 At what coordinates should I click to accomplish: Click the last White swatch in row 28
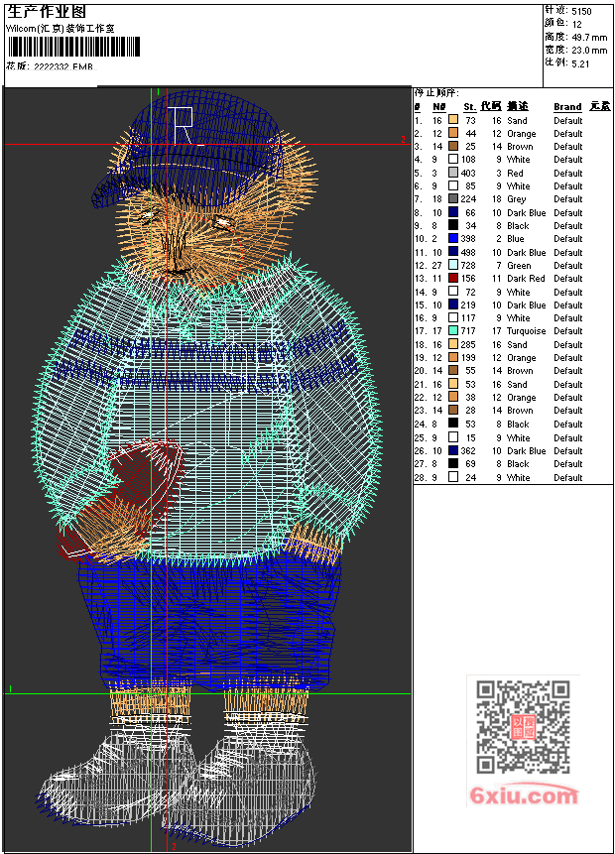pyautogui.click(x=453, y=476)
